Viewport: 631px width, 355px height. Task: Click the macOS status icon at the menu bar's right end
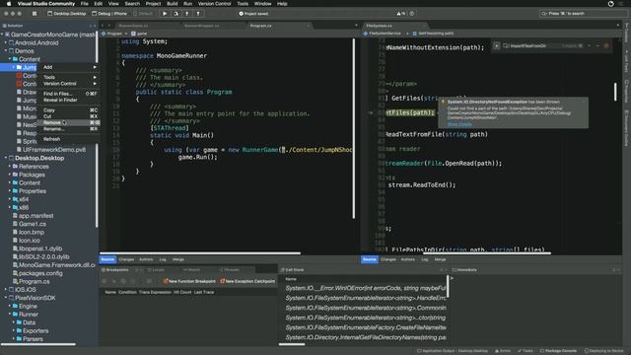tap(611, 4)
